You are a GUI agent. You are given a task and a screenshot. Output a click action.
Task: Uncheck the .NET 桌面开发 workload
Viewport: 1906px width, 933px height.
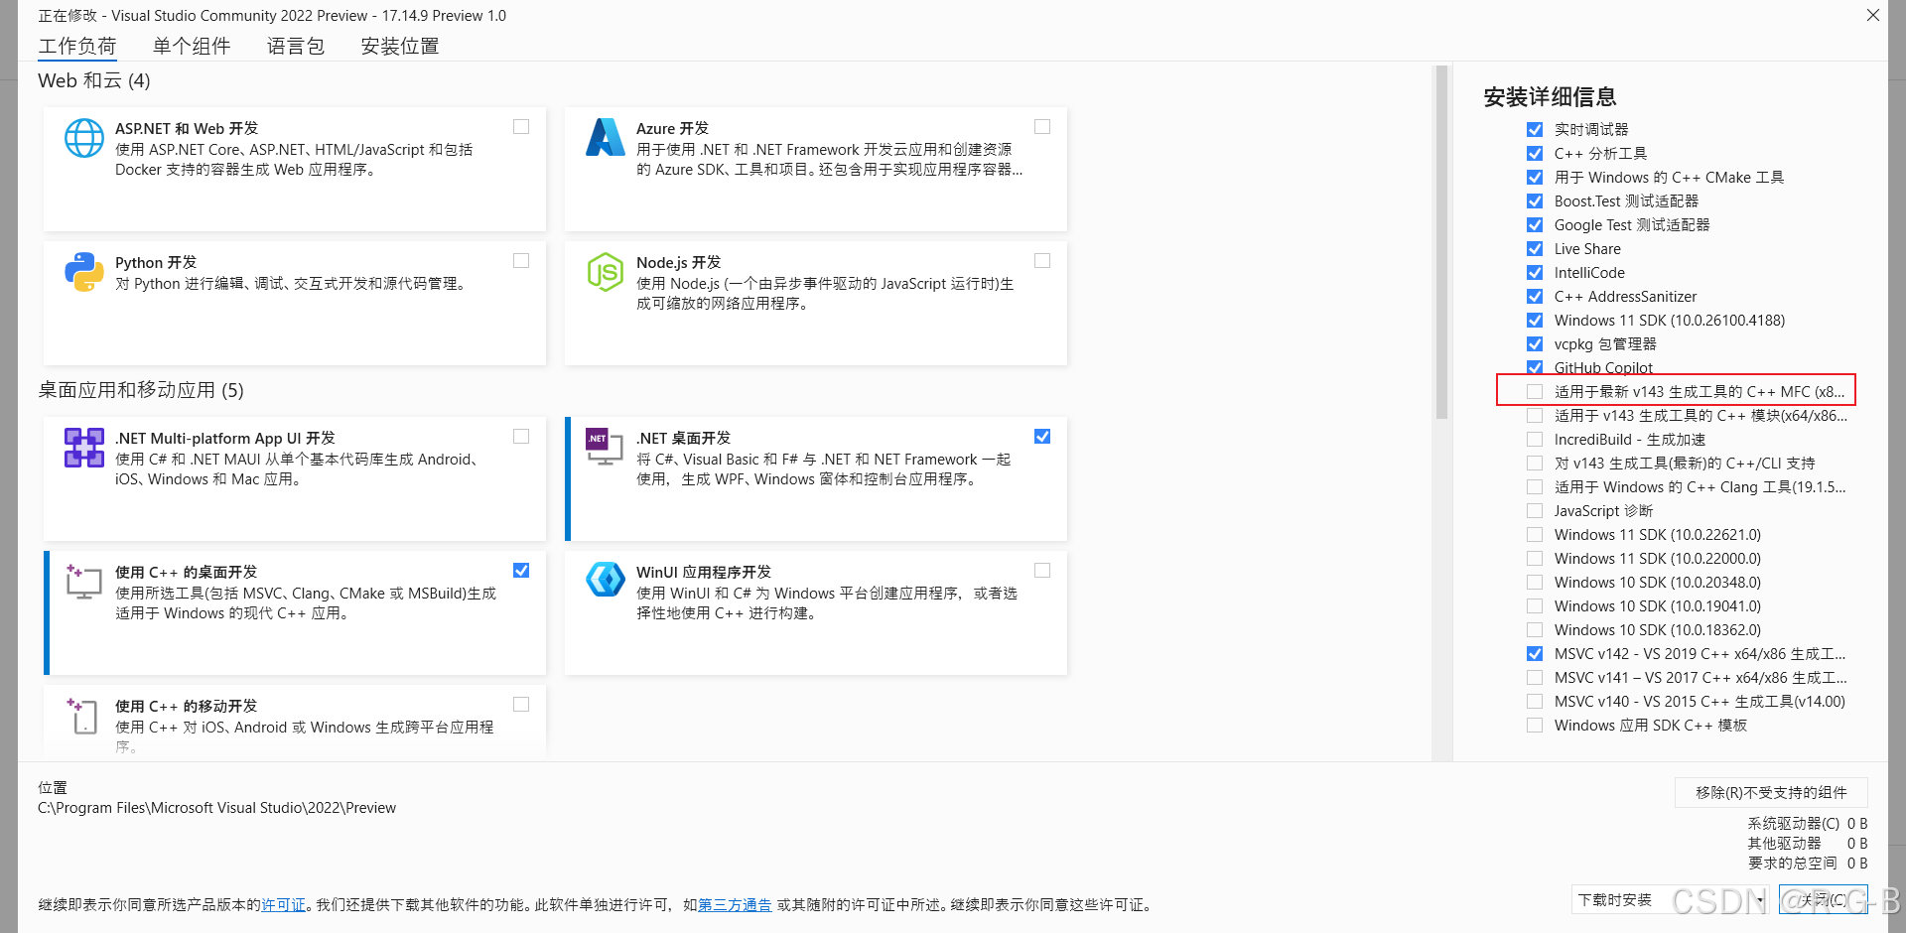click(x=1041, y=436)
